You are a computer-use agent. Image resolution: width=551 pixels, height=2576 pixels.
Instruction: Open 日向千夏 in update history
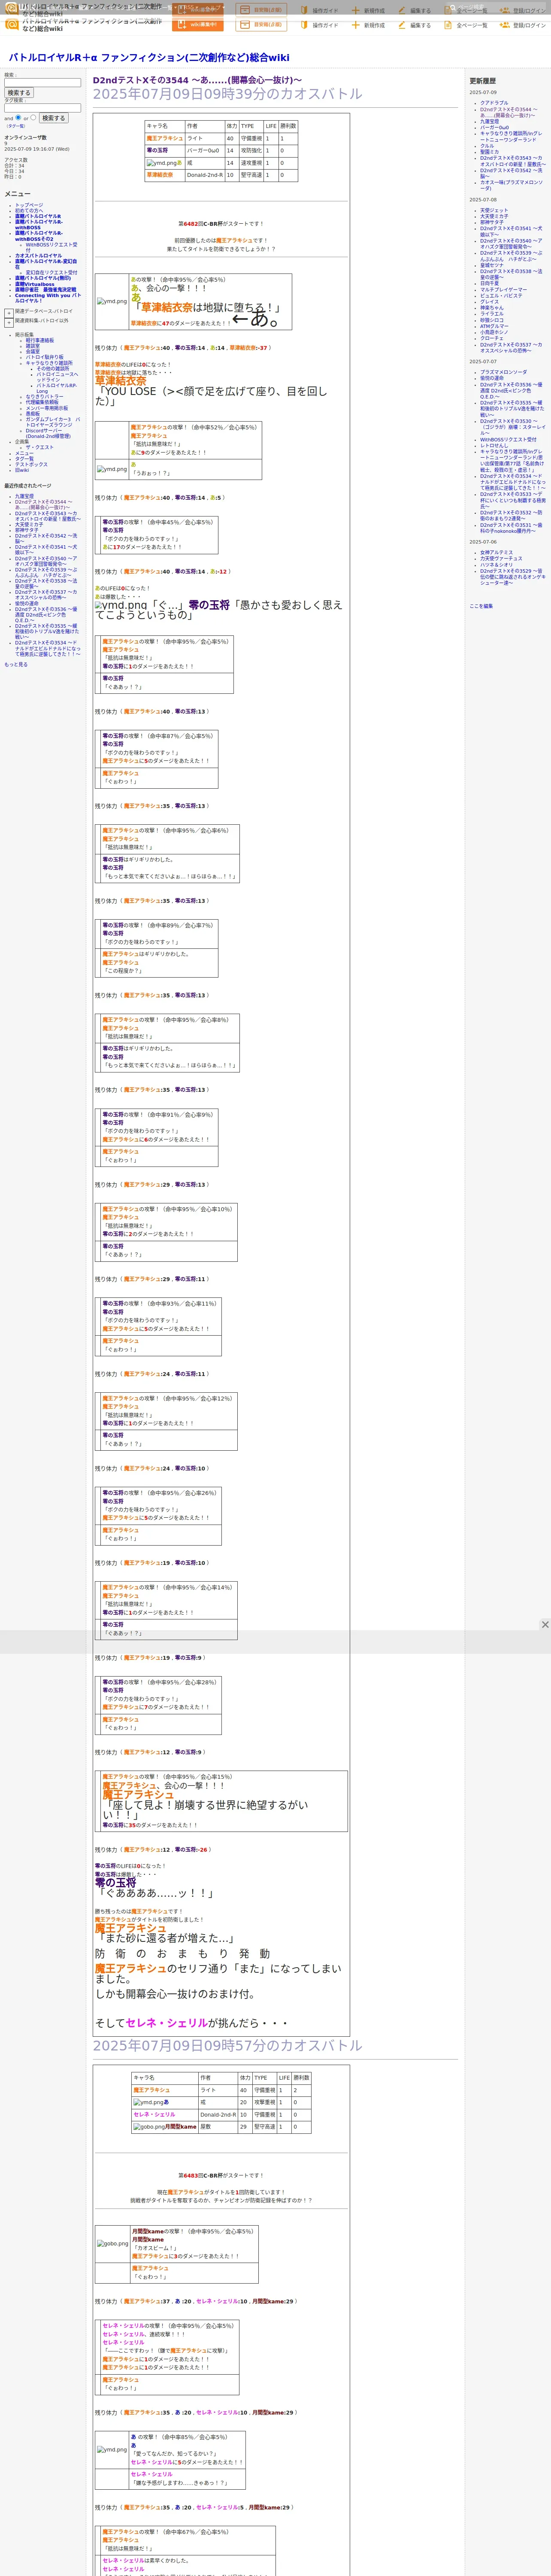pyautogui.click(x=489, y=284)
